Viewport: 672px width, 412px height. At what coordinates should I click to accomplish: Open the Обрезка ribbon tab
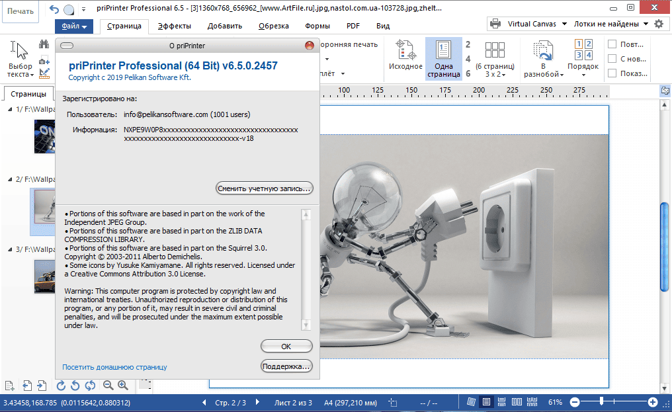(x=273, y=26)
